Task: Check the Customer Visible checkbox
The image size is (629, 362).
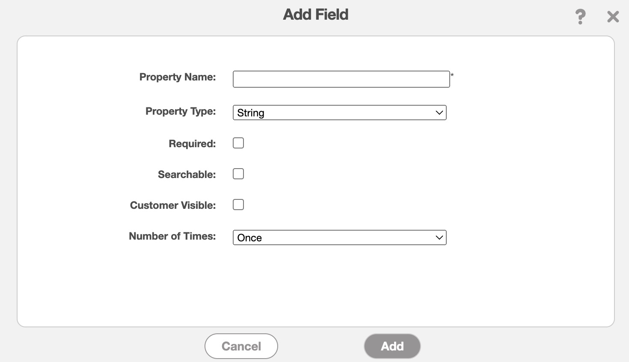Action: 238,205
